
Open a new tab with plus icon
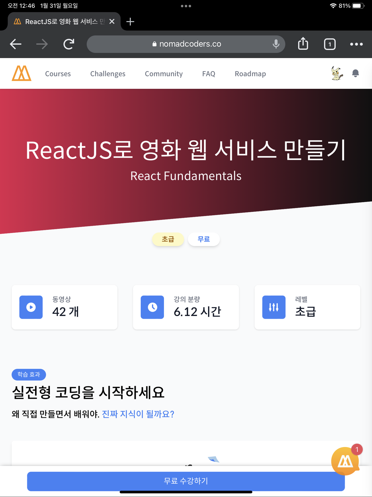130,21
